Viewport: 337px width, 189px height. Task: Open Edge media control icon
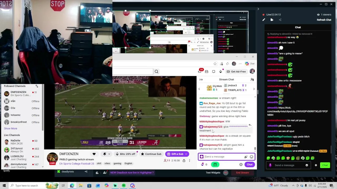[x=221, y=64]
